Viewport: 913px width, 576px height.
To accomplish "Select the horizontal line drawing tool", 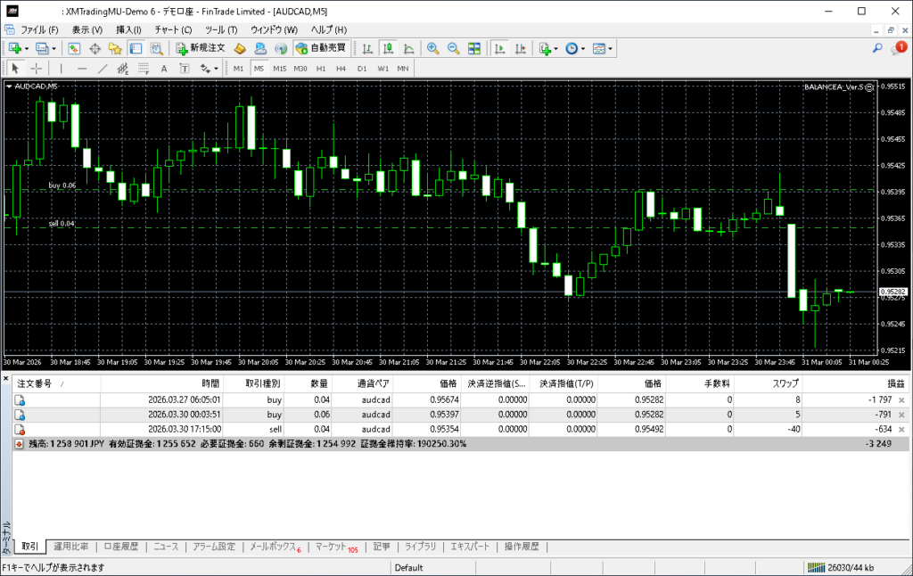I will (x=82, y=69).
